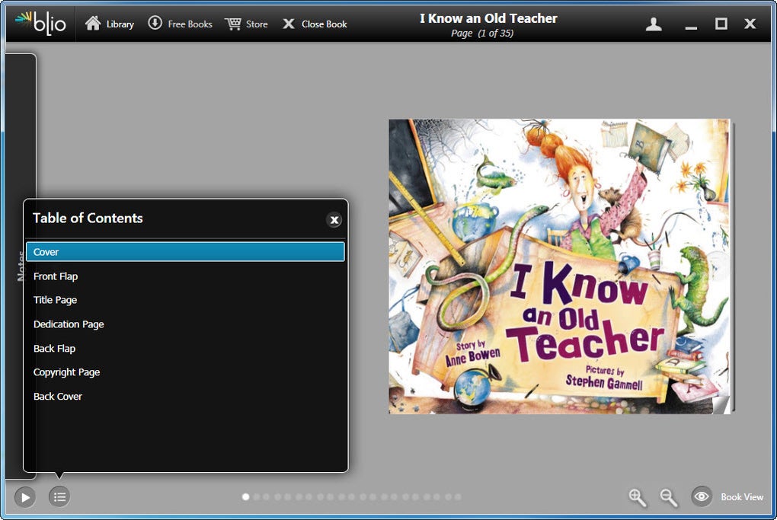Zoom in with the magnifier plus icon

coord(638,497)
